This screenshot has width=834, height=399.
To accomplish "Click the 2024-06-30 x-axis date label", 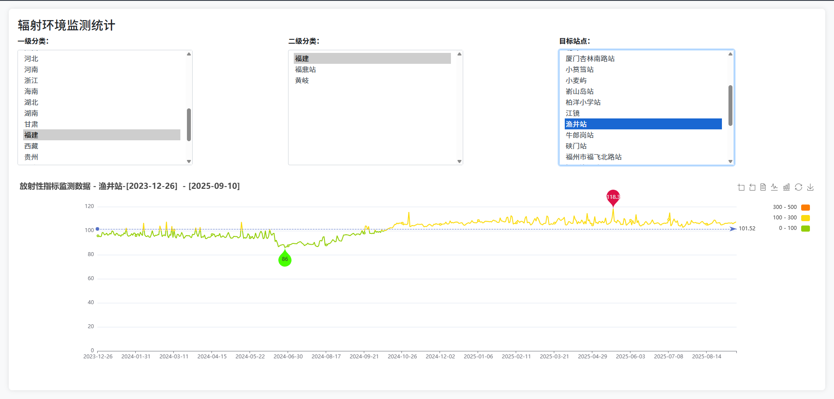I will click(x=288, y=357).
